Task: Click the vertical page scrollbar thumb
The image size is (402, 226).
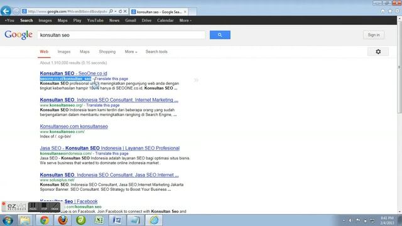Action: click(x=399, y=67)
